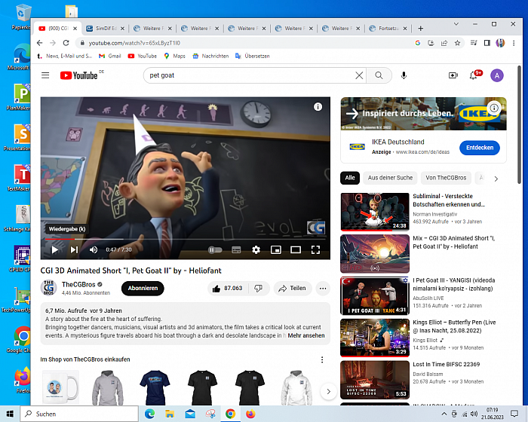The width and height of the screenshot is (528, 422).
Task: Select 'Von TheCGBros' filter chip
Action: tap(446, 178)
